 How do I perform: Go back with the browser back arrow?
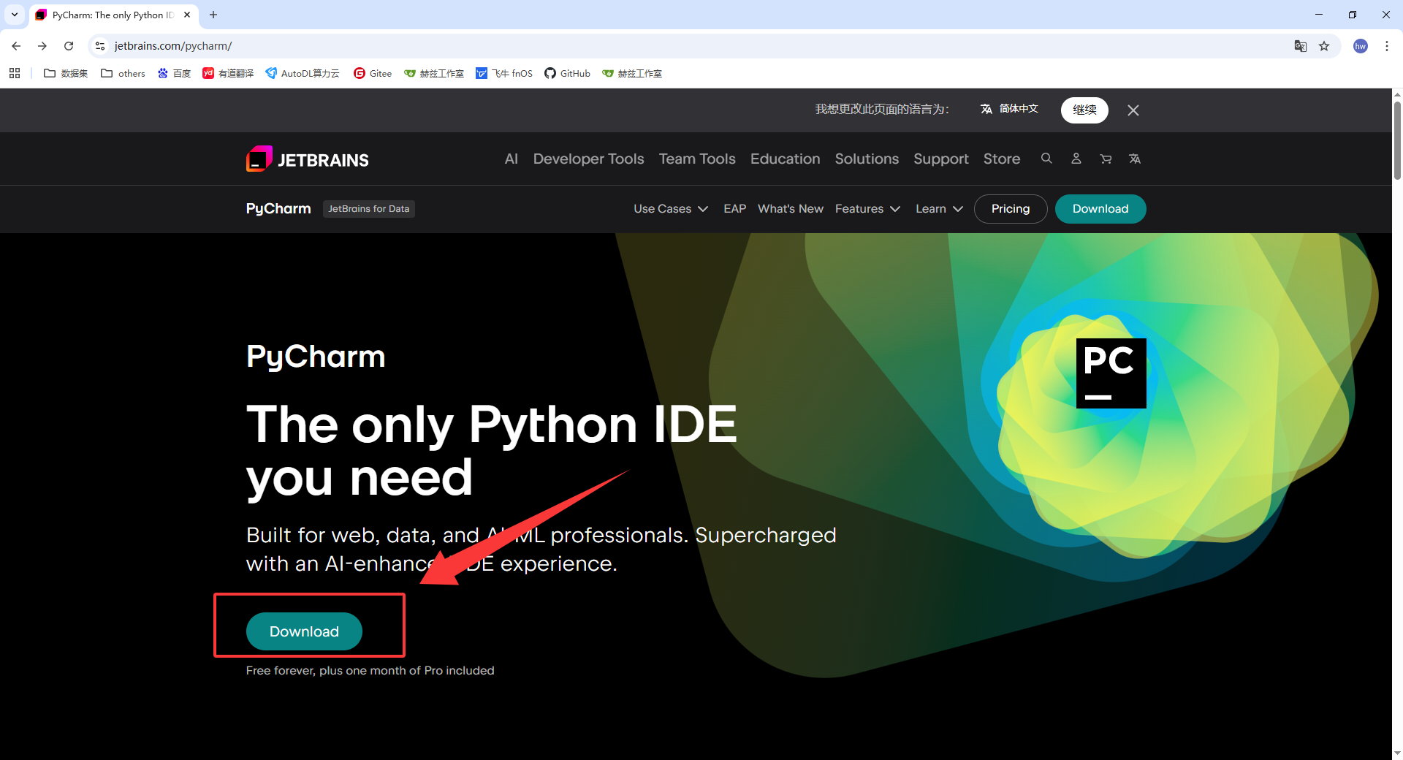[16, 46]
